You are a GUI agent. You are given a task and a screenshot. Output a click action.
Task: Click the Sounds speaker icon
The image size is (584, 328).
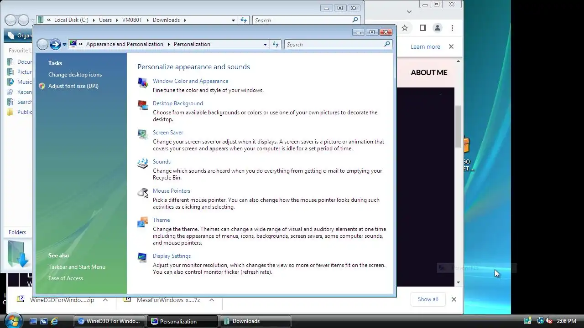click(143, 163)
